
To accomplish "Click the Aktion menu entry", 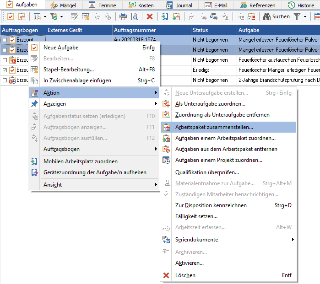I will pyautogui.click(x=94, y=93).
